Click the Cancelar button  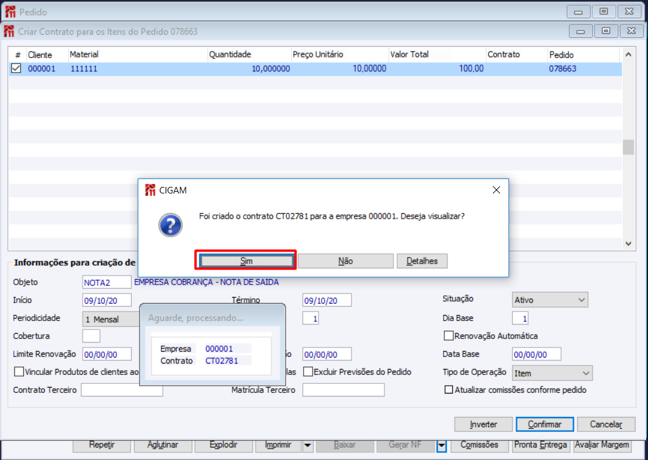(606, 424)
